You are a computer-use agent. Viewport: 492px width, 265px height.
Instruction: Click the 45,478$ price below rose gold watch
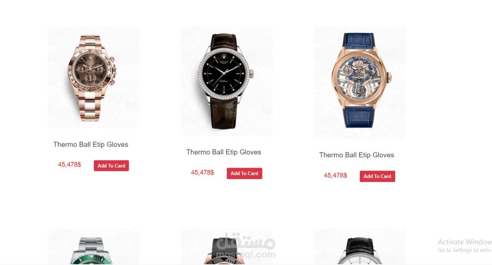70,165
